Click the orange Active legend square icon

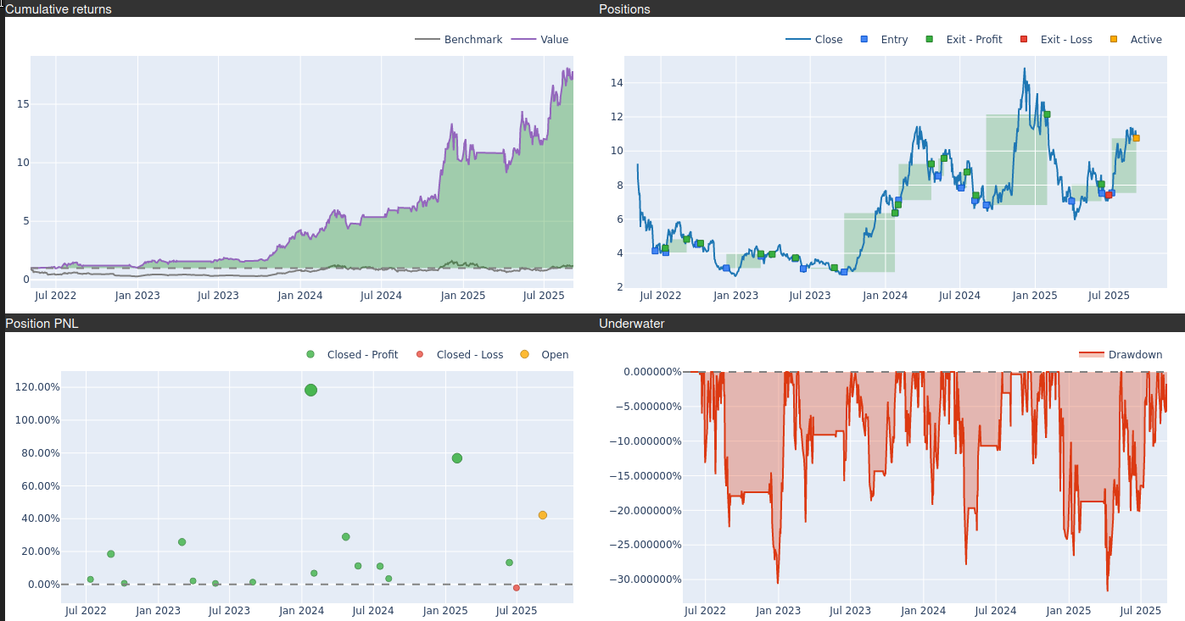pyautogui.click(x=1114, y=39)
